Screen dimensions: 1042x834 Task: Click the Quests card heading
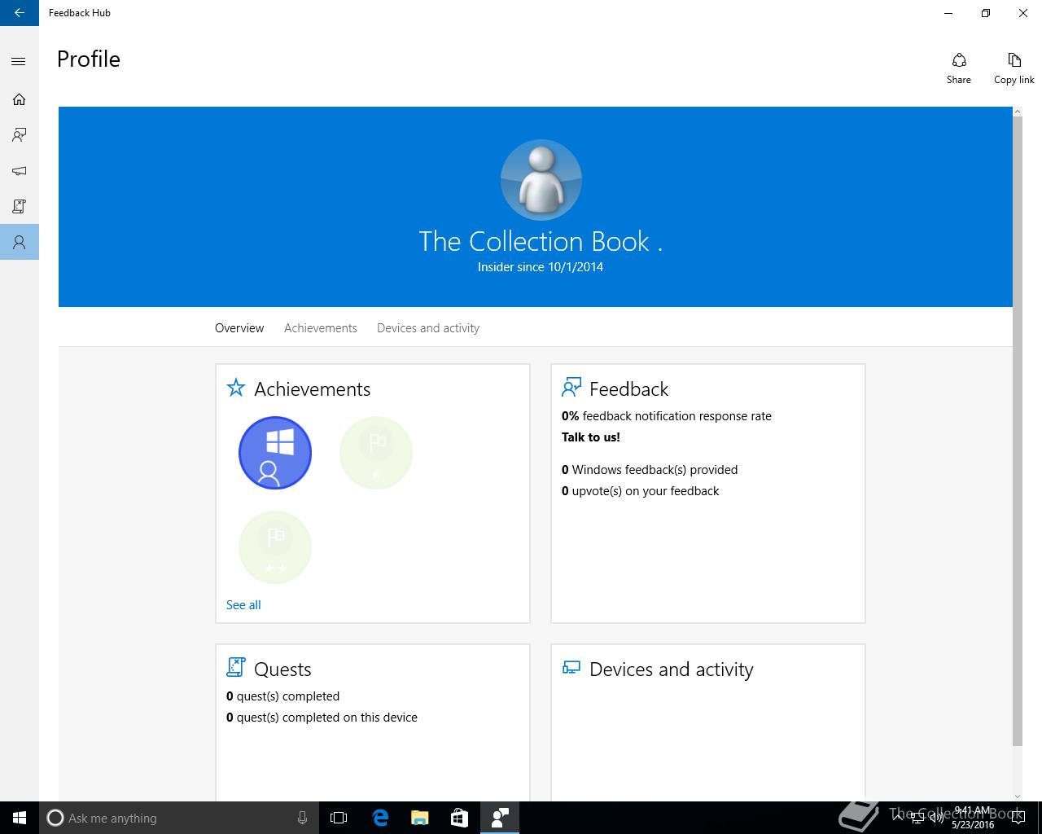pos(282,669)
